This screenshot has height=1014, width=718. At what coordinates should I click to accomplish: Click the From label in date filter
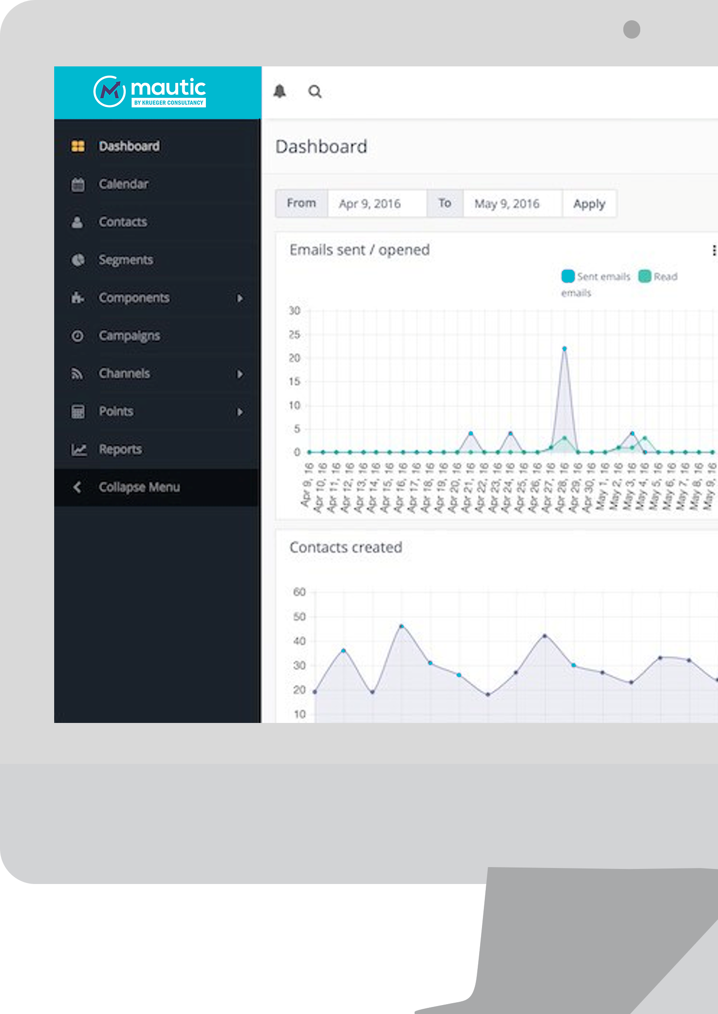click(x=302, y=203)
